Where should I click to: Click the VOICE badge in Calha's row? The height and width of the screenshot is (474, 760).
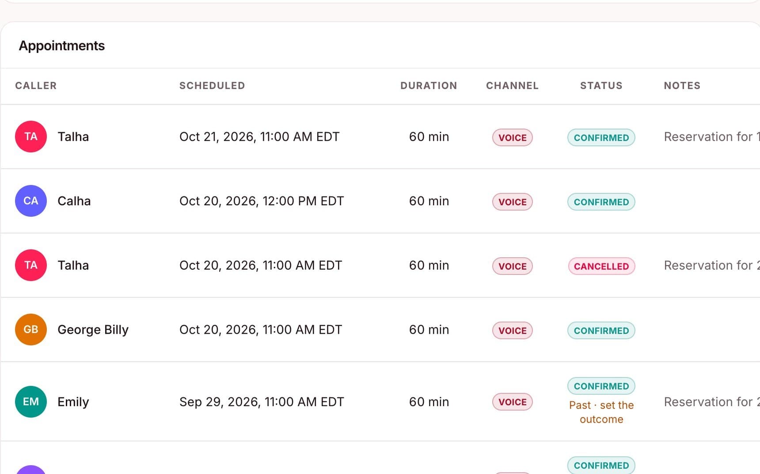(513, 202)
